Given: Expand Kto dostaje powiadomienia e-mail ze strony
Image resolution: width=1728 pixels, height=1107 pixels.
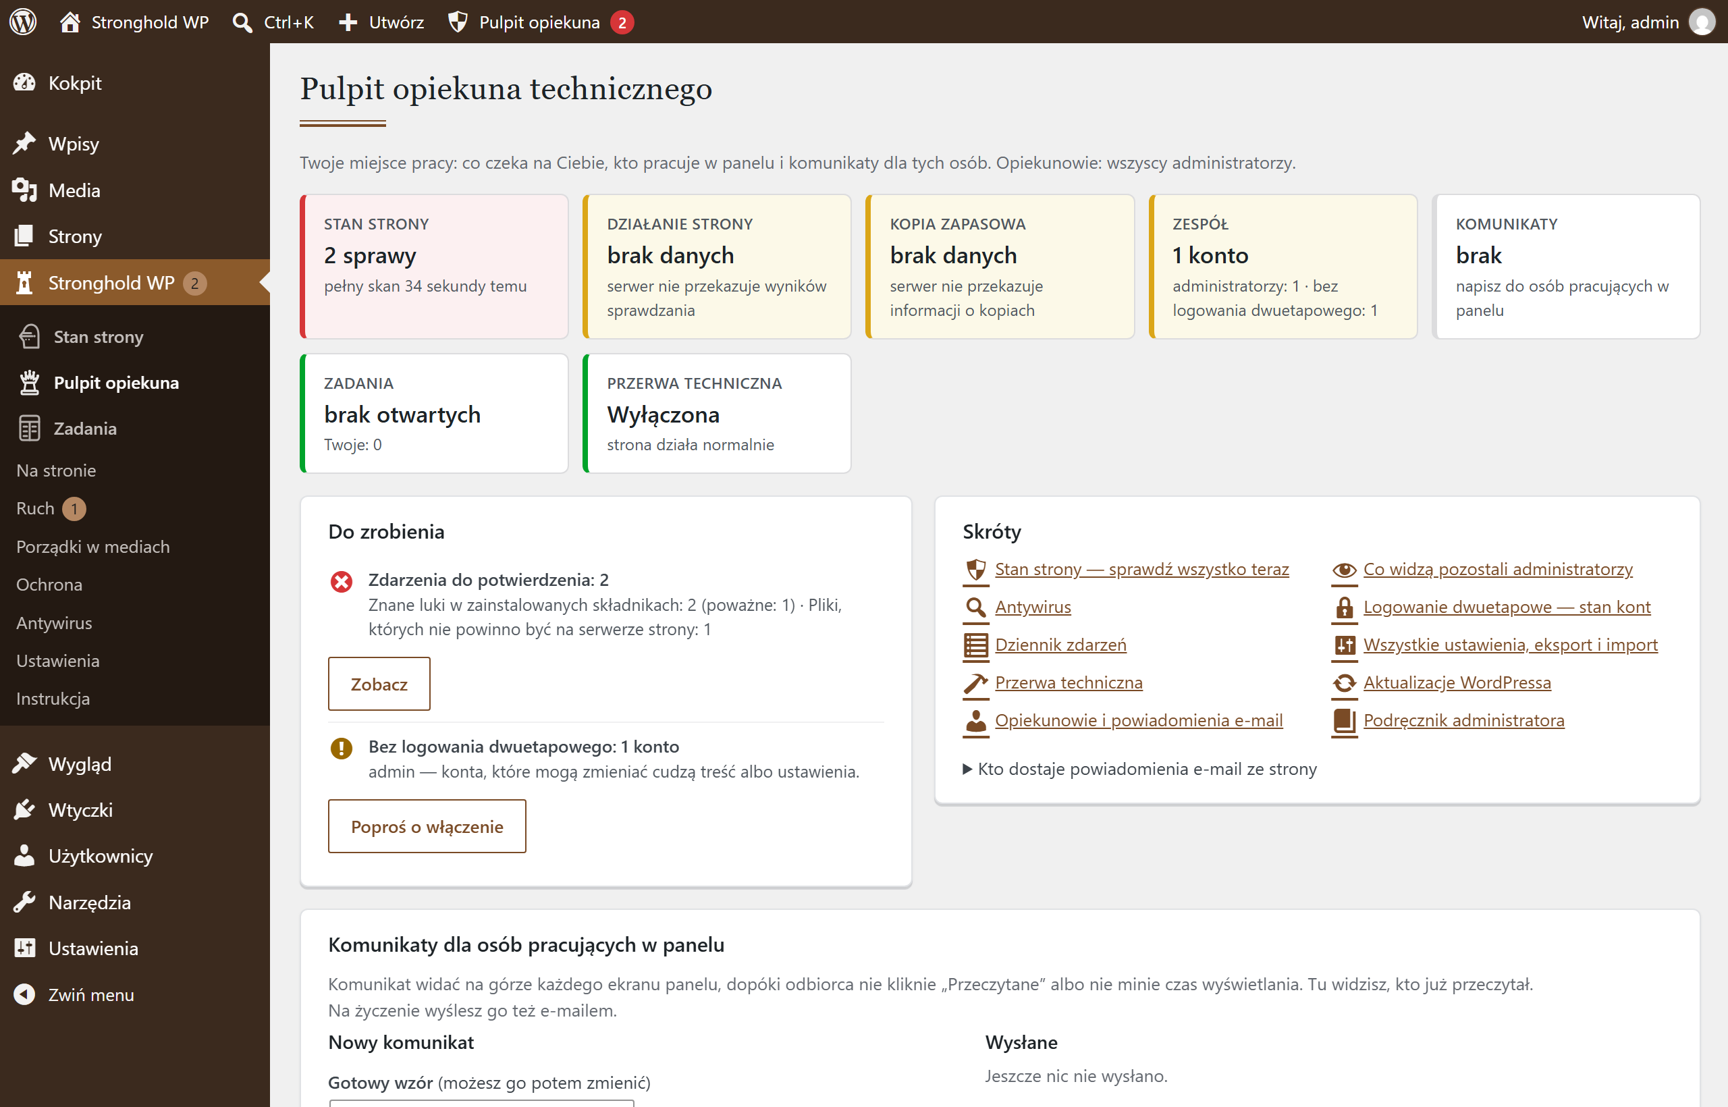Looking at the screenshot, I should 1139,769.
